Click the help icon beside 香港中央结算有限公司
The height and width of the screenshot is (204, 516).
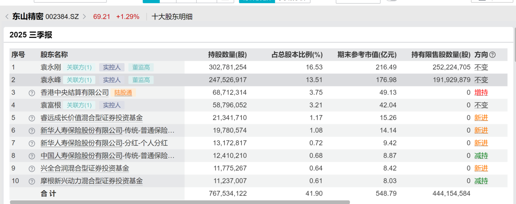click(x=32, y=93)
